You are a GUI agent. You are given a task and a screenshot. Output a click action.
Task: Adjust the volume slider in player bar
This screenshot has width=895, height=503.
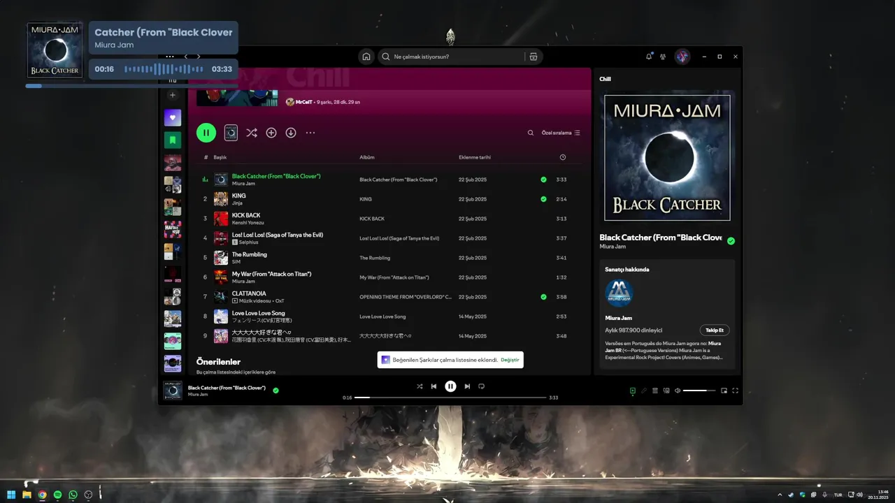(x=699, y=391)
